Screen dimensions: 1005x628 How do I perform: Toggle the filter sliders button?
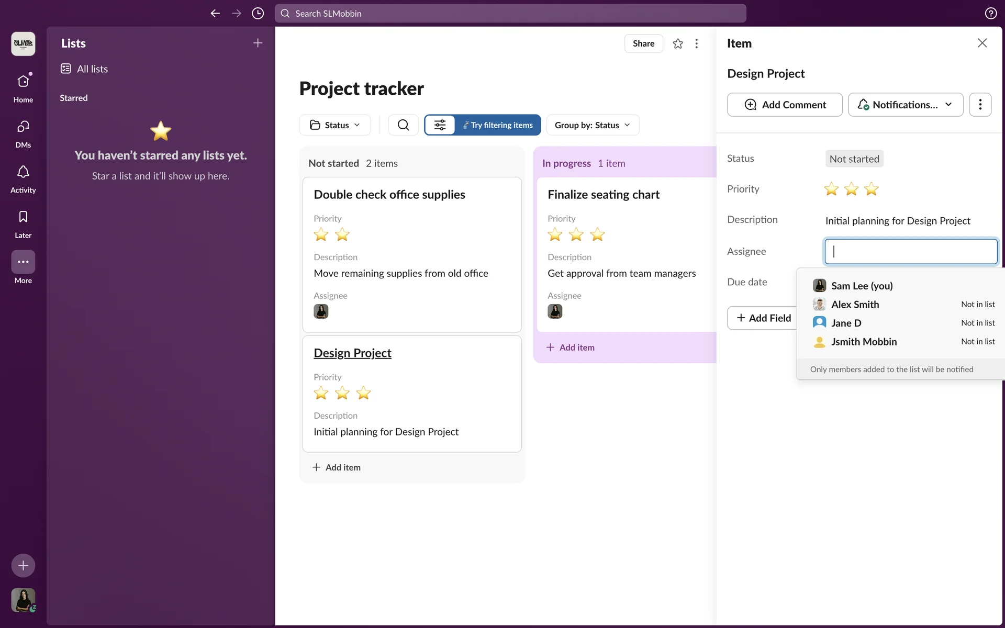440,125
